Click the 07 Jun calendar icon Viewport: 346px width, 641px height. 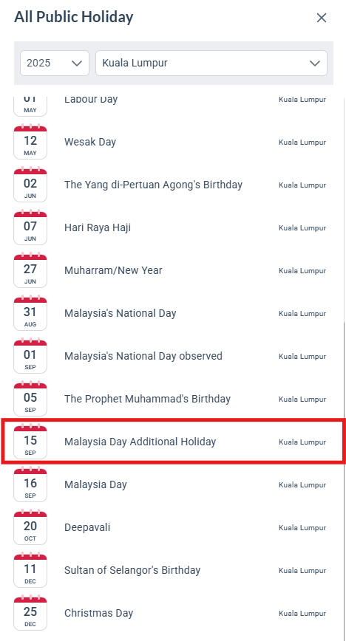pyautogui.click(x=30, y=227)
